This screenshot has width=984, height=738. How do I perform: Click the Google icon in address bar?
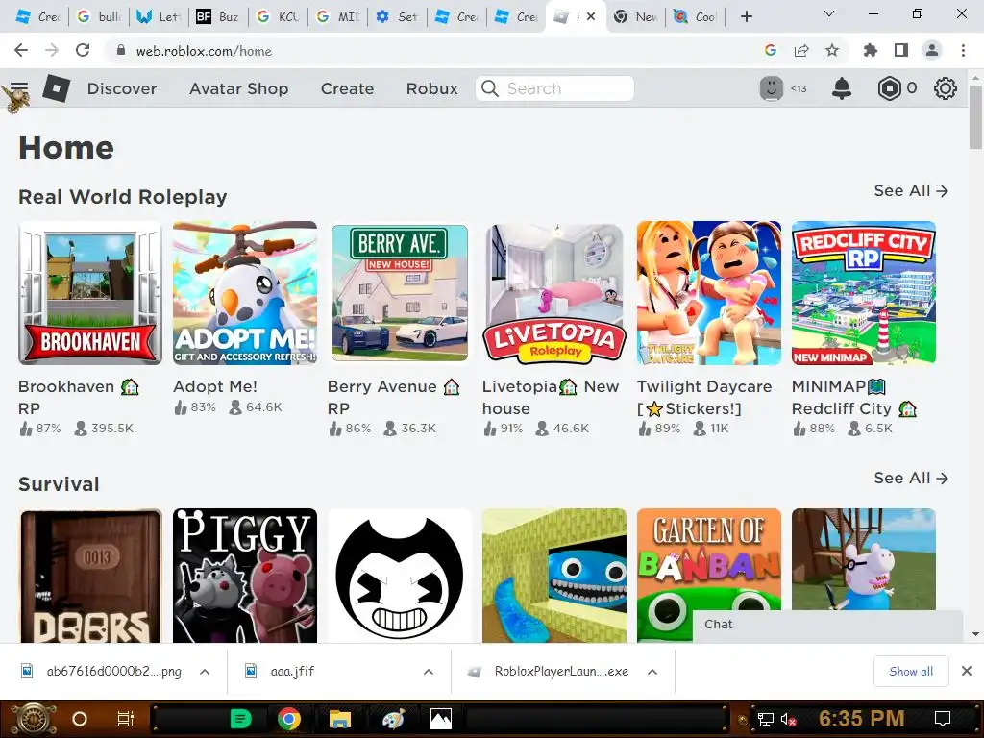pos(771,50)
